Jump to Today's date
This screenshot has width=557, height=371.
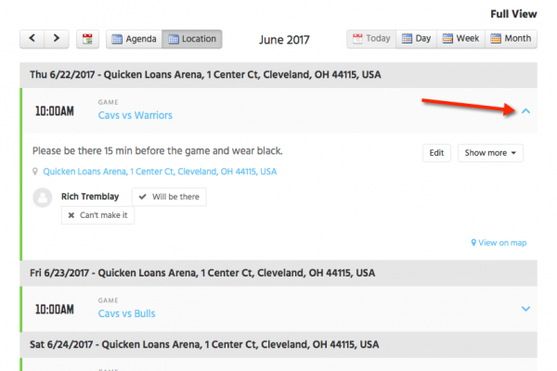coord(371,39)
